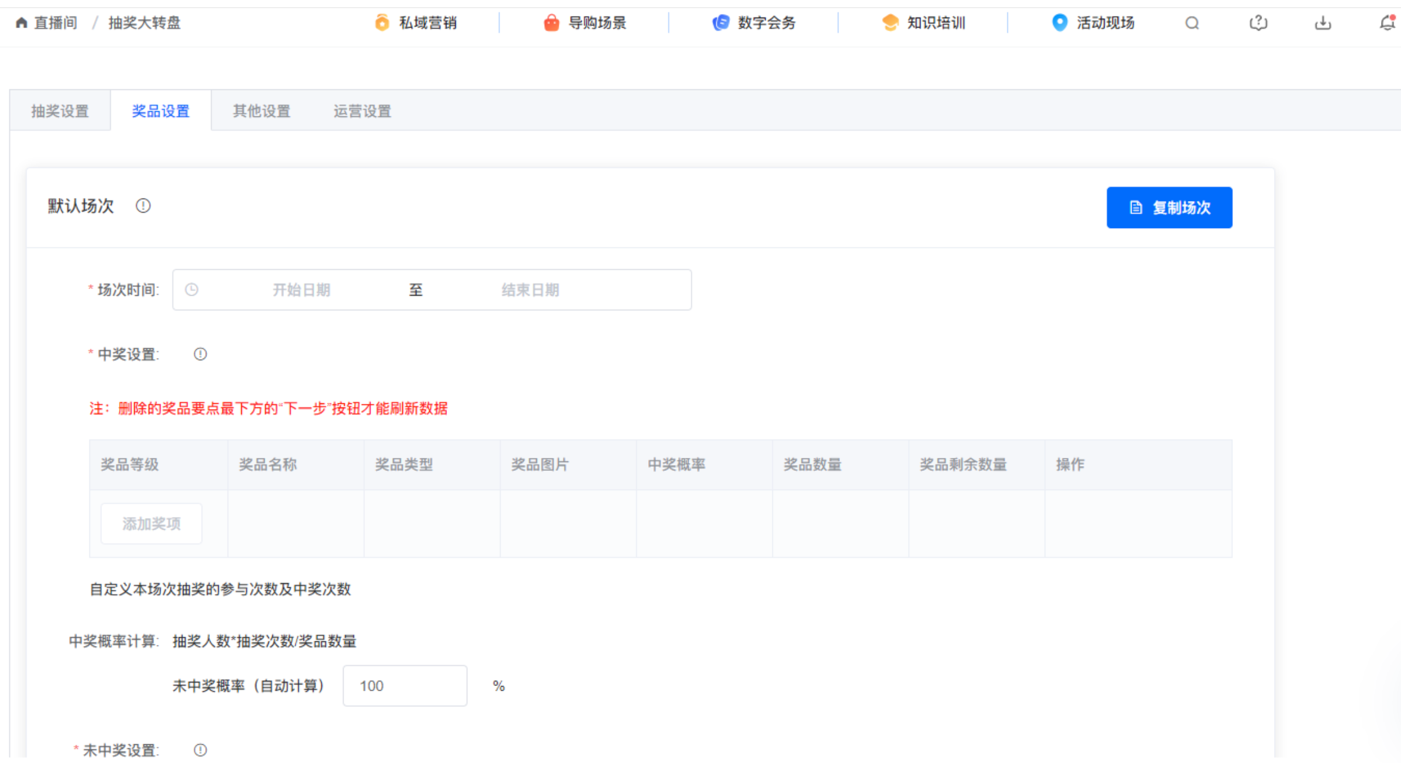
Task: Open search with the magnifier icon
Action: (1192, 24)
